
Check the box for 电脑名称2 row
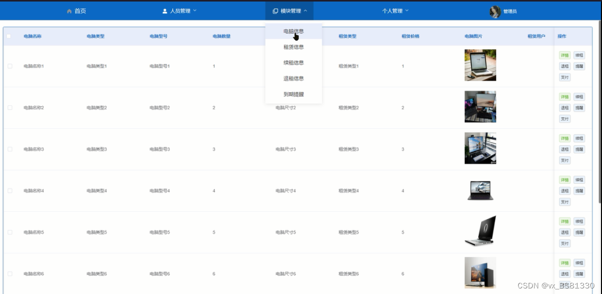pyautogui.click(x=10, y=108)
